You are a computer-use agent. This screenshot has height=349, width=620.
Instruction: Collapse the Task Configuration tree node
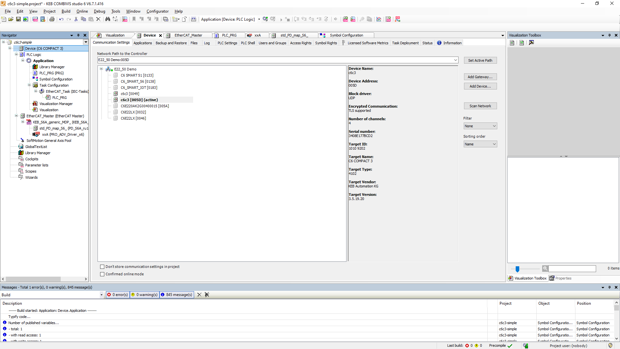coord(29,85)
